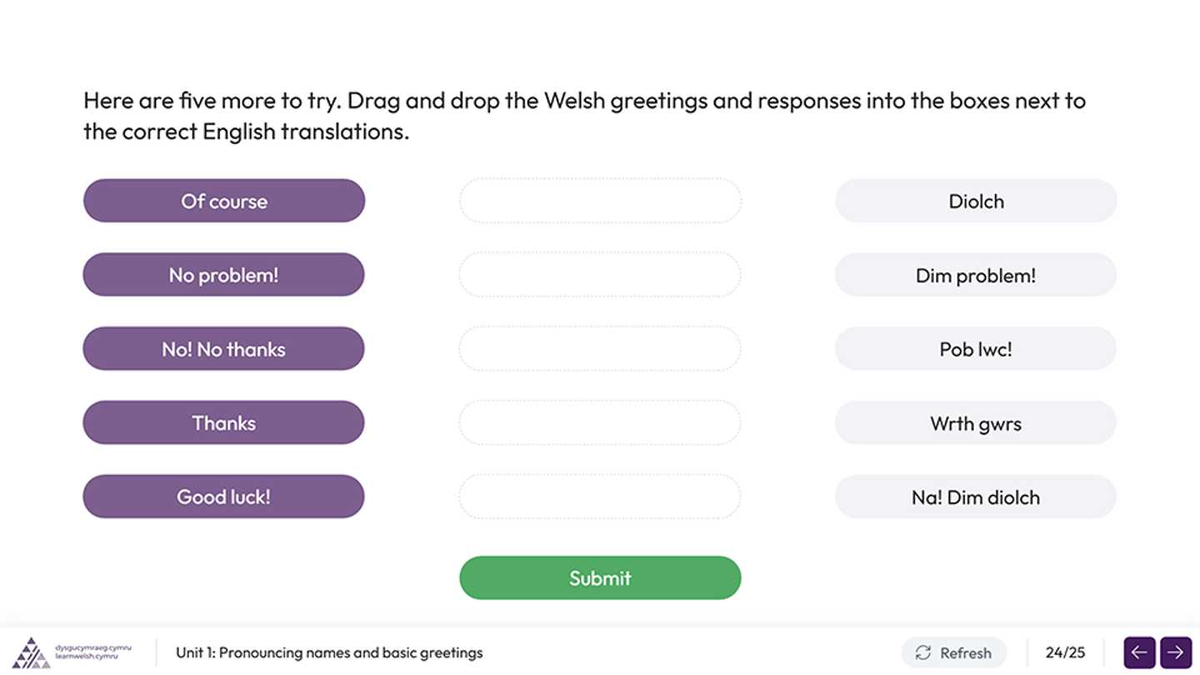Go back with previous slide arrow
Viewport: 1200px width, 675px height.
click(x=1139, y=652)
